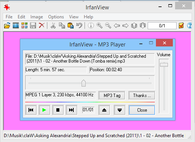Open the File menu
195x142 pixels.
point(9,17)
